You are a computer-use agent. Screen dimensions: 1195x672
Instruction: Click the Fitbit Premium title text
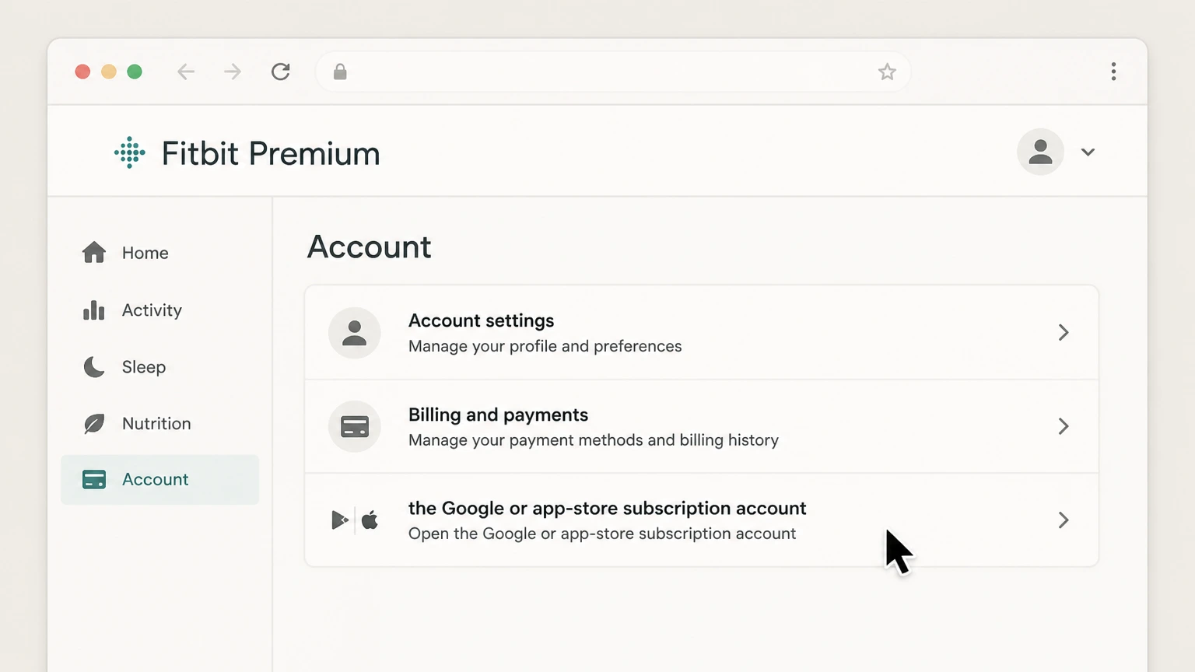(271, 153)
